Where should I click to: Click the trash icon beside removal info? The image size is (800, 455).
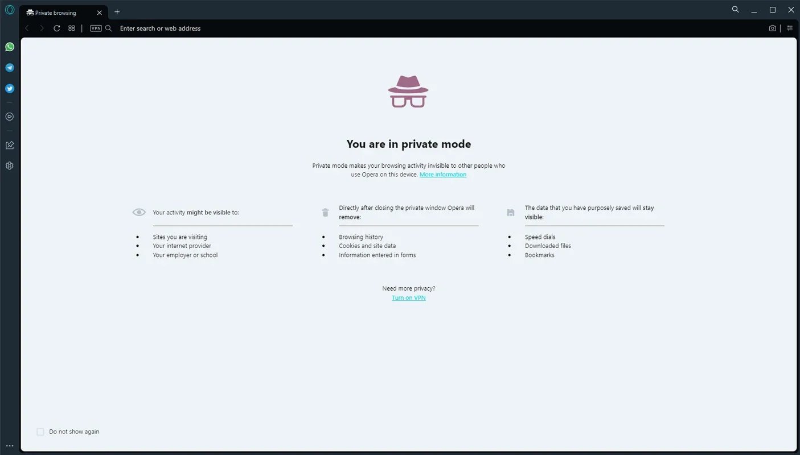tap(325, 213)
